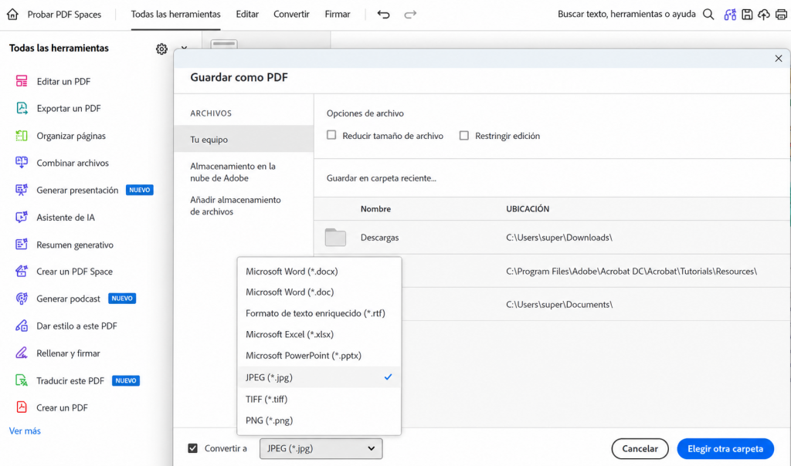Check the Restringir edición box
The width and height of the screenshot is (791, 466).
[464, 136]
